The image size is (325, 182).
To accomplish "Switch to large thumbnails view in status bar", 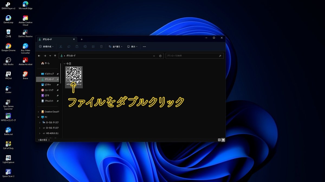I will (223, 140).
